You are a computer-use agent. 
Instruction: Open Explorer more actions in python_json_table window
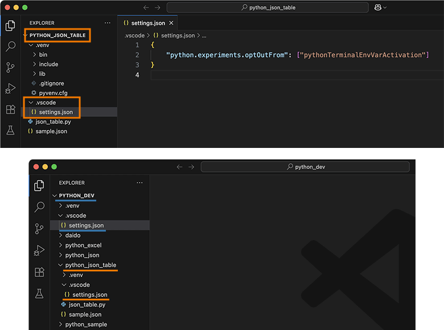pos(108,23)
